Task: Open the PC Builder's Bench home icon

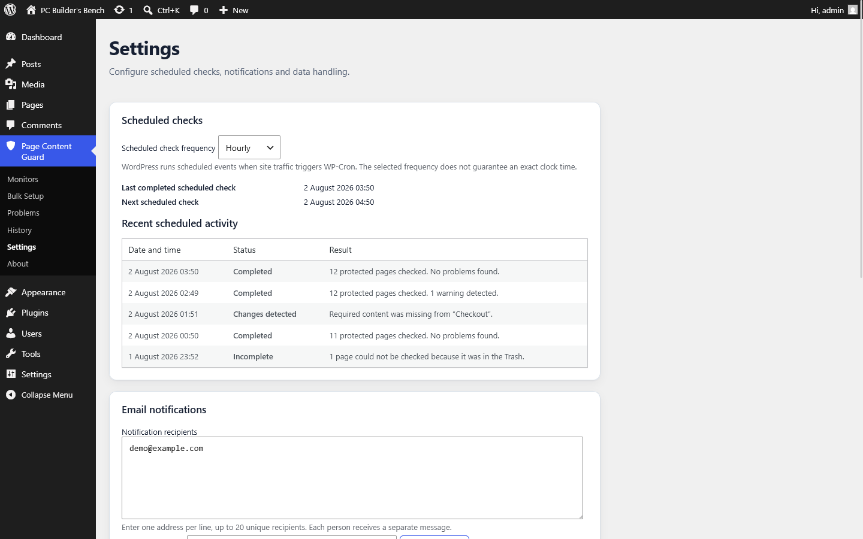Action: point(31,10)
